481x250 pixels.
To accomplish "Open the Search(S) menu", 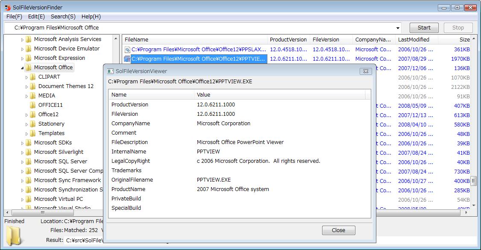I will (63, 17).
